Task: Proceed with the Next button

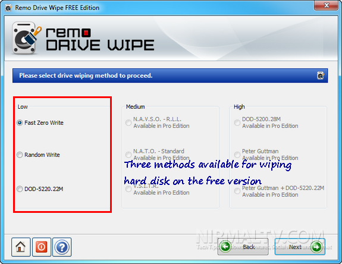Action: [x=300, y=247]
